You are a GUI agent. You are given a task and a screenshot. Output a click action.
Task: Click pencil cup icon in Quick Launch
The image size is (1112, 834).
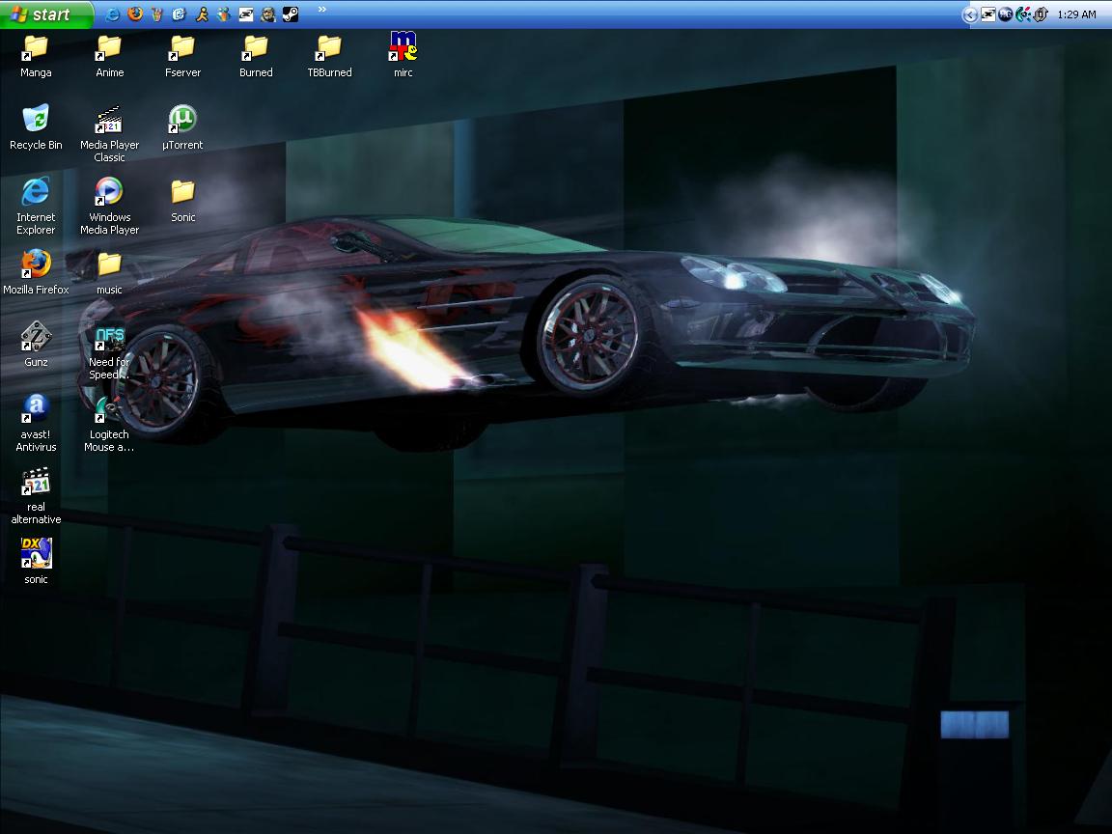pyautogui.click(x=156, y=14)
